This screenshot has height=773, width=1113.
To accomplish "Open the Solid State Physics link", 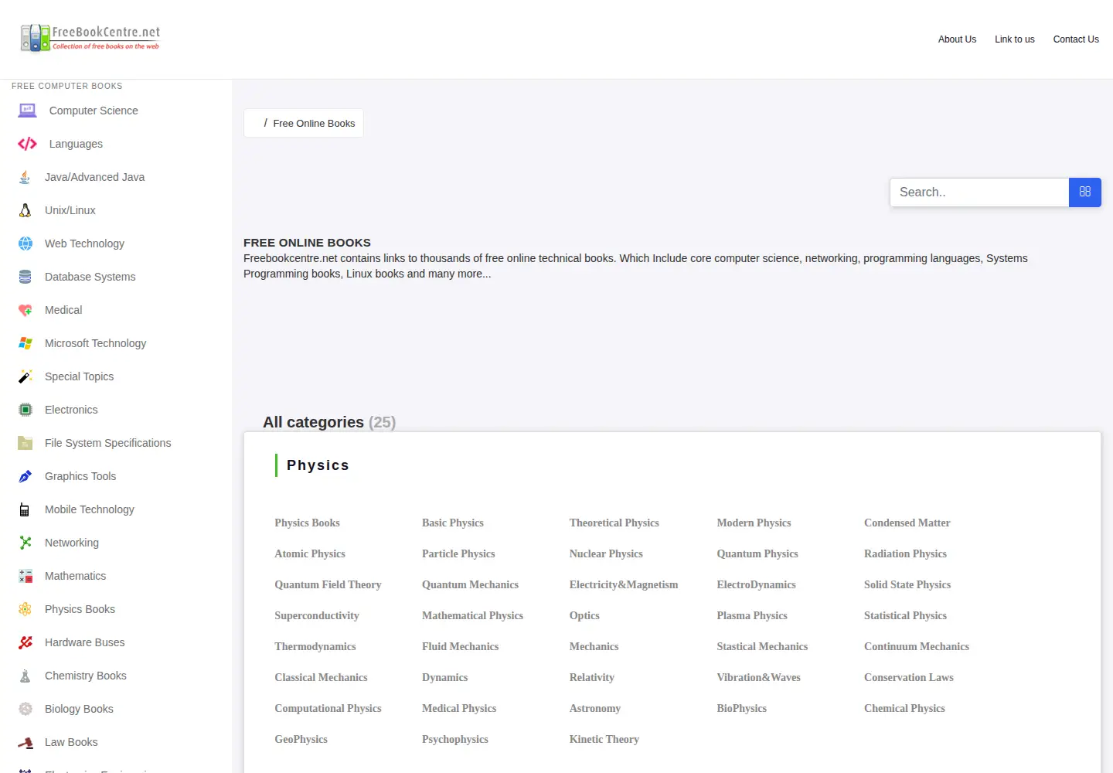I will 907,584.
